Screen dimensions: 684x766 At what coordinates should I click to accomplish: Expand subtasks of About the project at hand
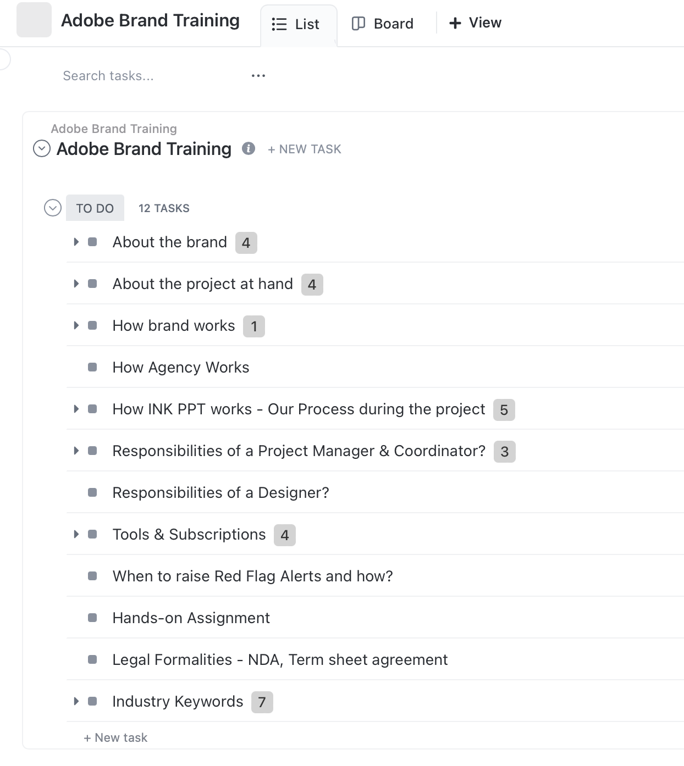point(76,284)
